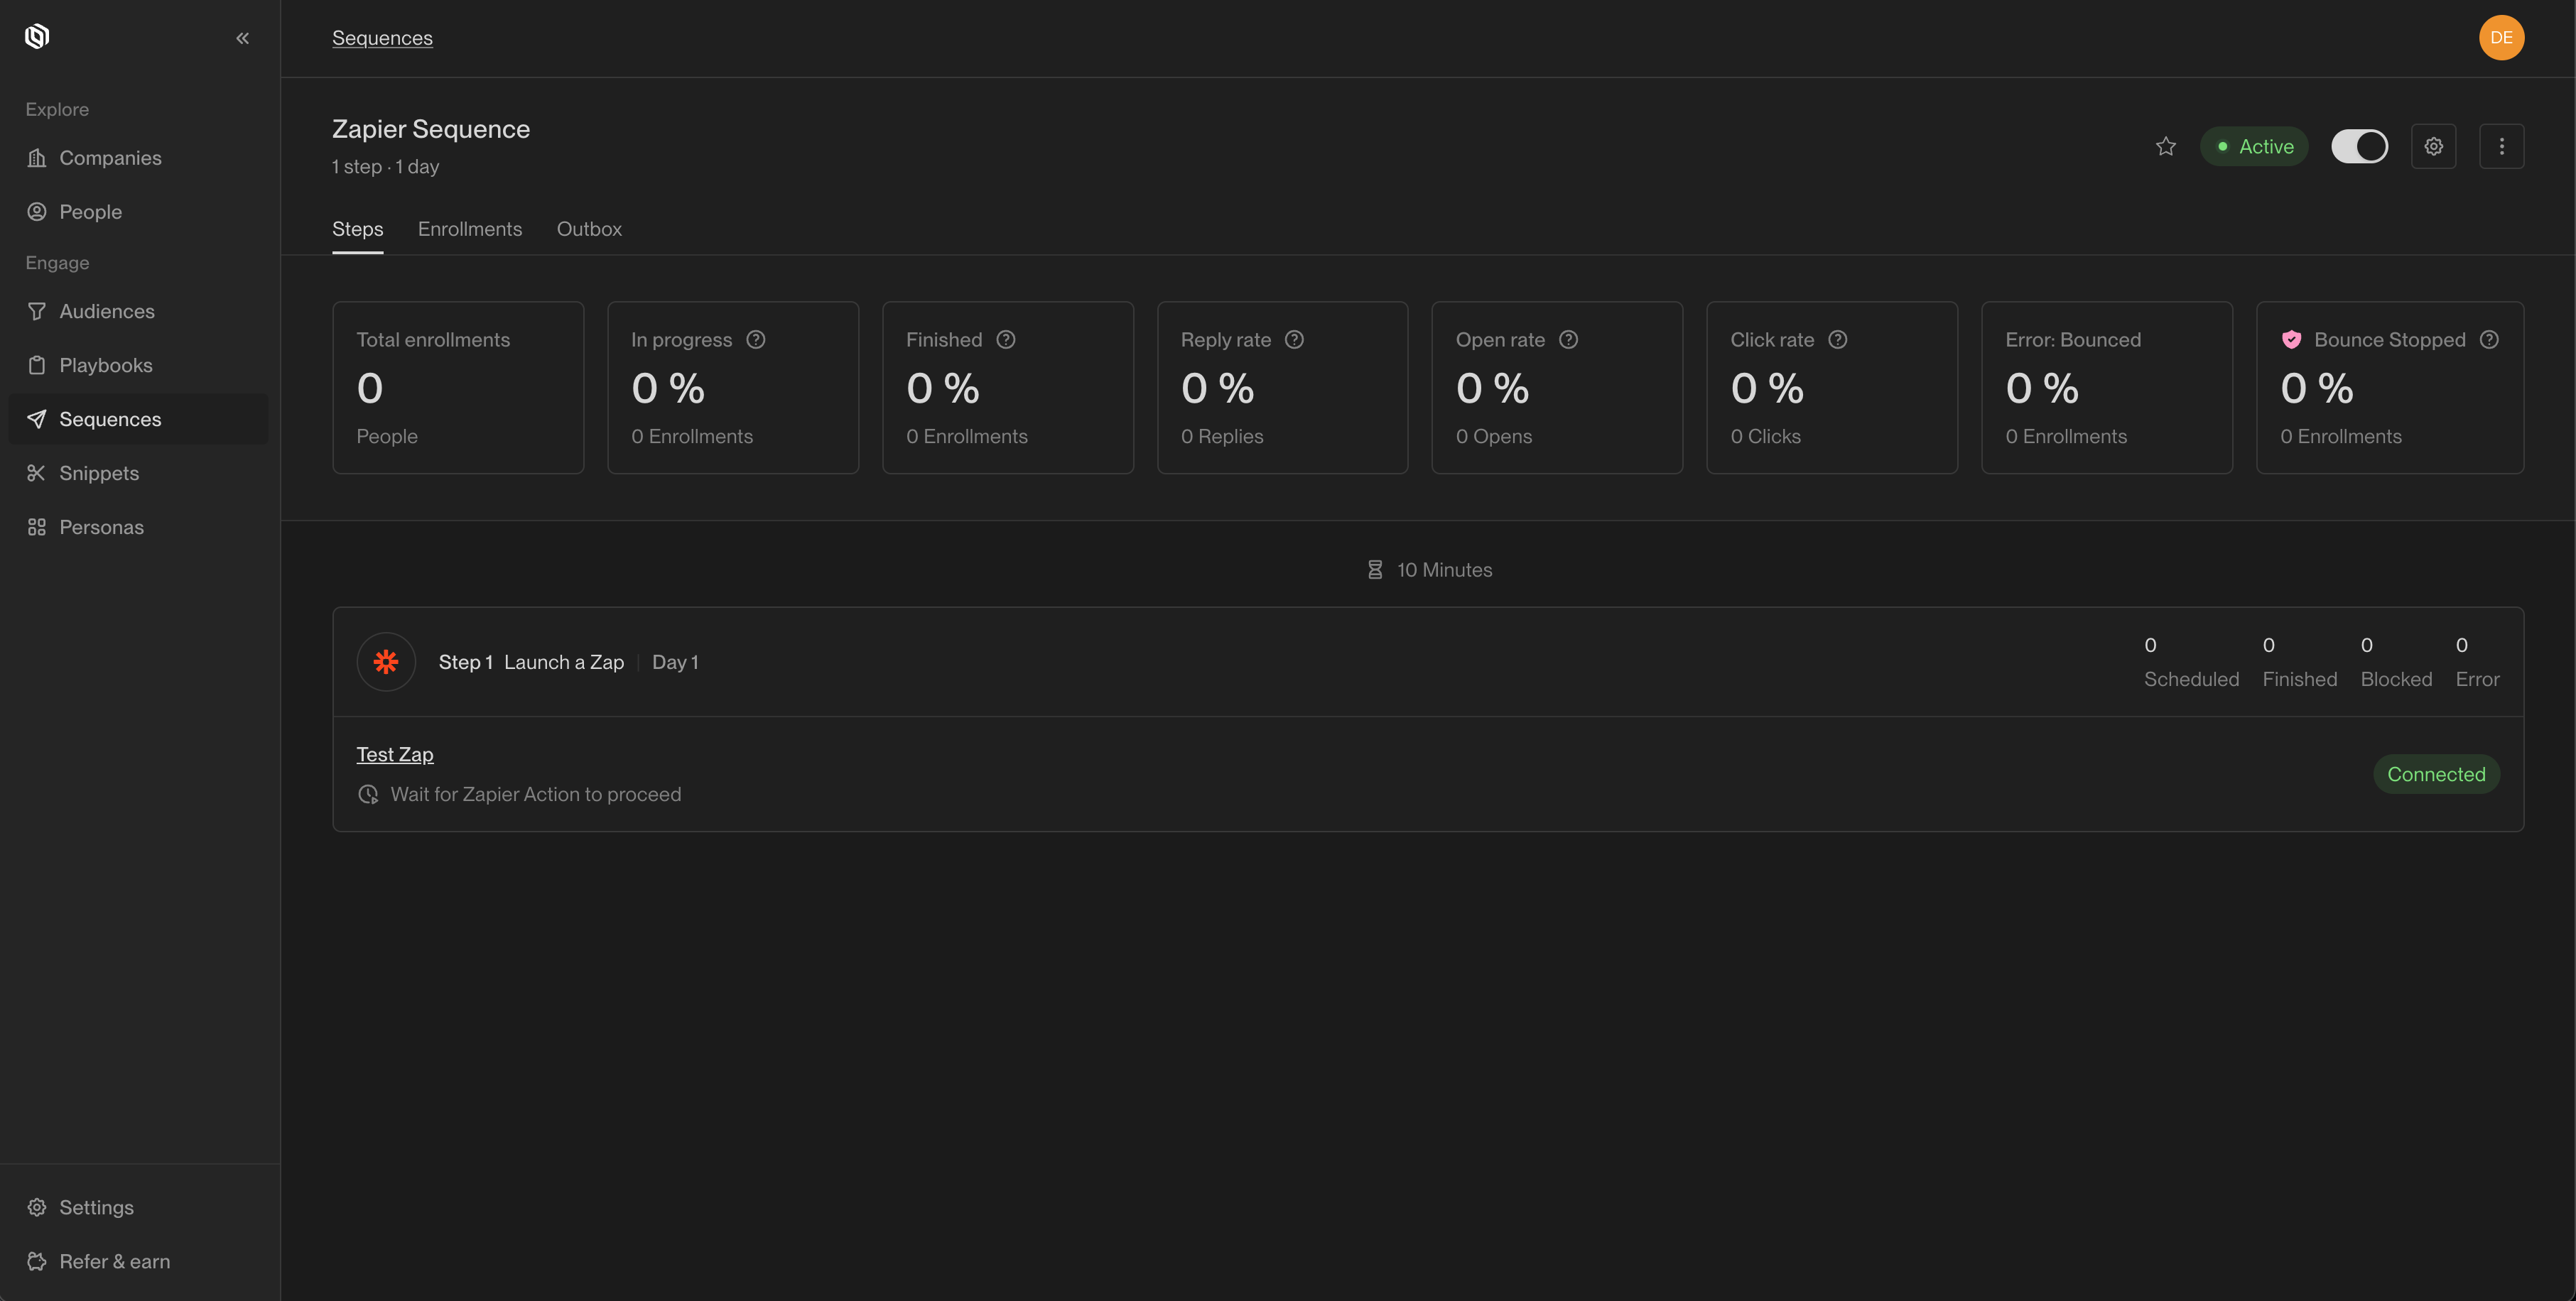Star the Zapier Sequence as favorite

pyautogui.click(x=2166, y=146)
